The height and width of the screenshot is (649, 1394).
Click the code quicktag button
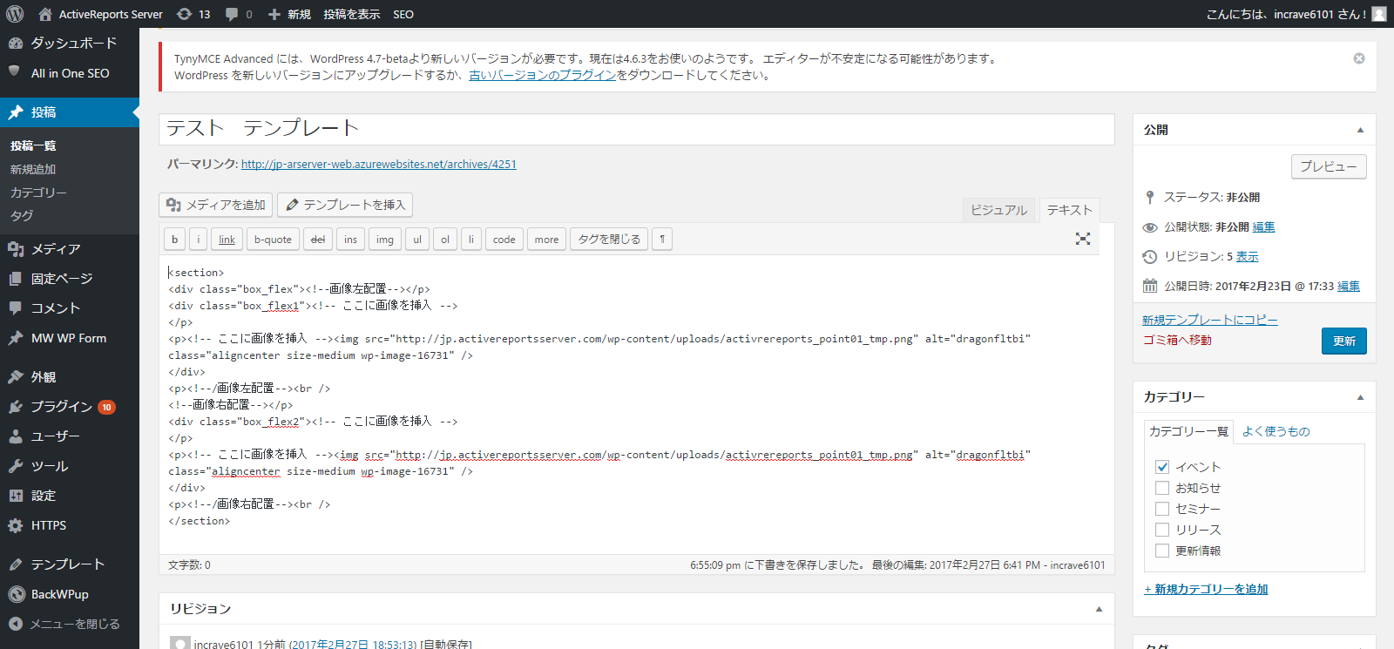coord(504,240)
